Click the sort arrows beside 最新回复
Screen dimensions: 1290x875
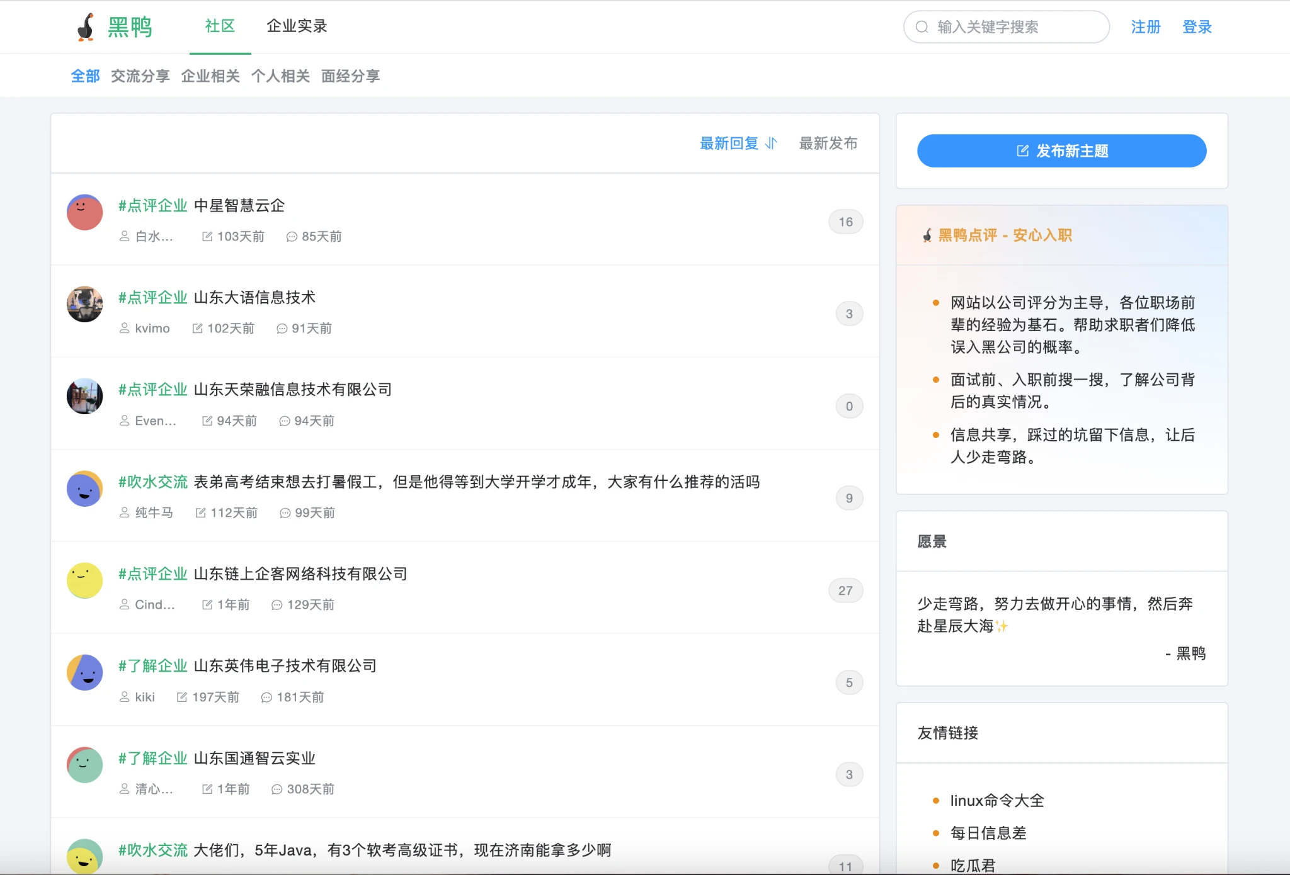point(772,144)
